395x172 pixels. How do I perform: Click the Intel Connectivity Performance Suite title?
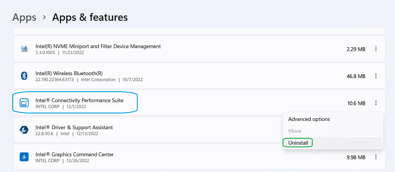tap(79, 100)
